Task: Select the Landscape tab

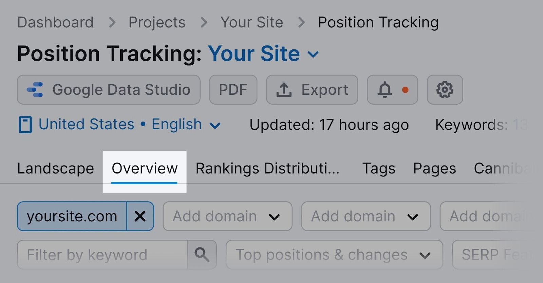Action: click(55, 168)
